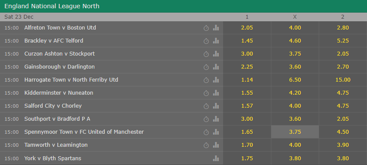Viewport: 367px width, 165px height.
Task: Open stopwatch icon for Alfreton Town match
Action: (206, 28)
